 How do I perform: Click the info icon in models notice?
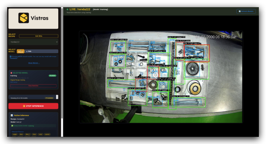click(x=11, y=56)
